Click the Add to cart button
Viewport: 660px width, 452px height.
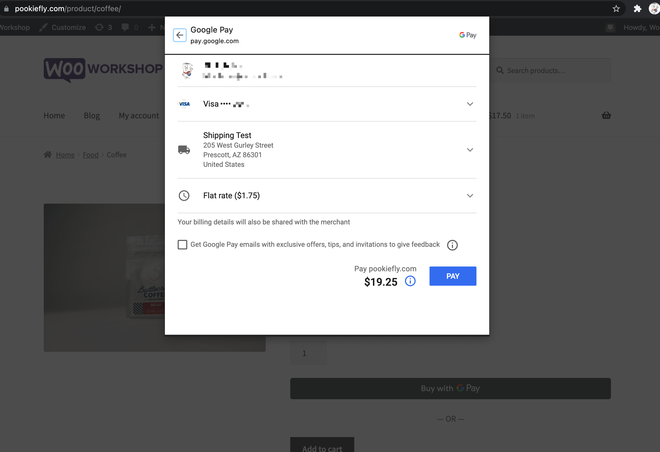(322, 444)
